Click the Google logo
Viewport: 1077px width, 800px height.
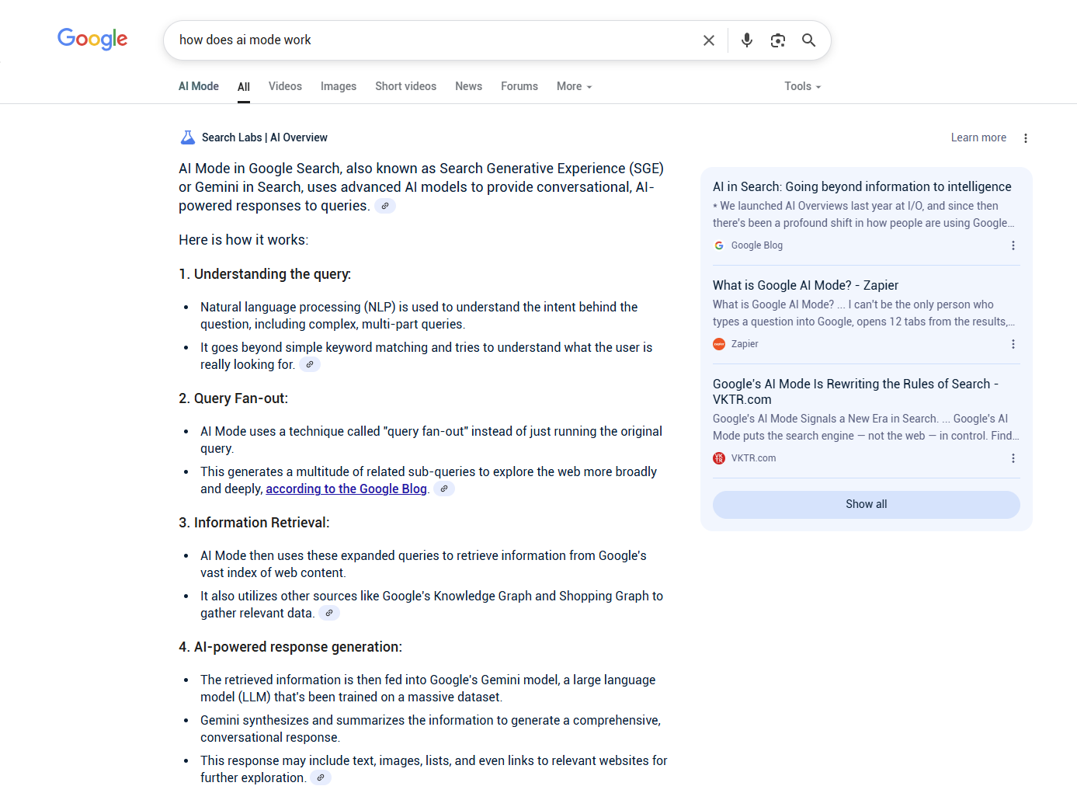(x=92, y=39)
